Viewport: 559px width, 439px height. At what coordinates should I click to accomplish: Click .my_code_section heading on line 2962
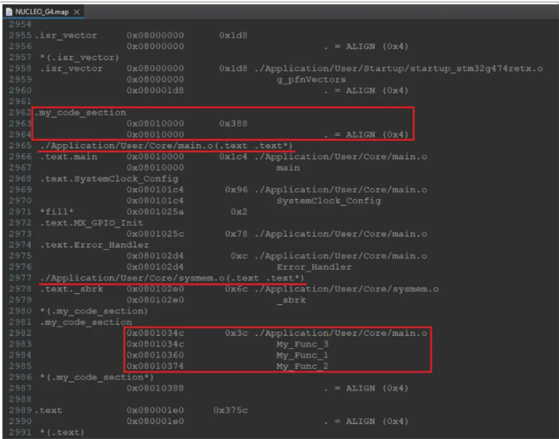(x=80, y=112)
